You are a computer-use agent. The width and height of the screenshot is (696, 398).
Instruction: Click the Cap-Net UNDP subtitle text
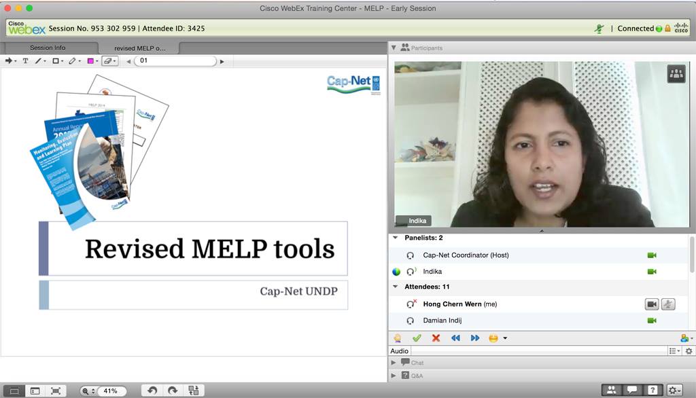[x=299, y=291]
